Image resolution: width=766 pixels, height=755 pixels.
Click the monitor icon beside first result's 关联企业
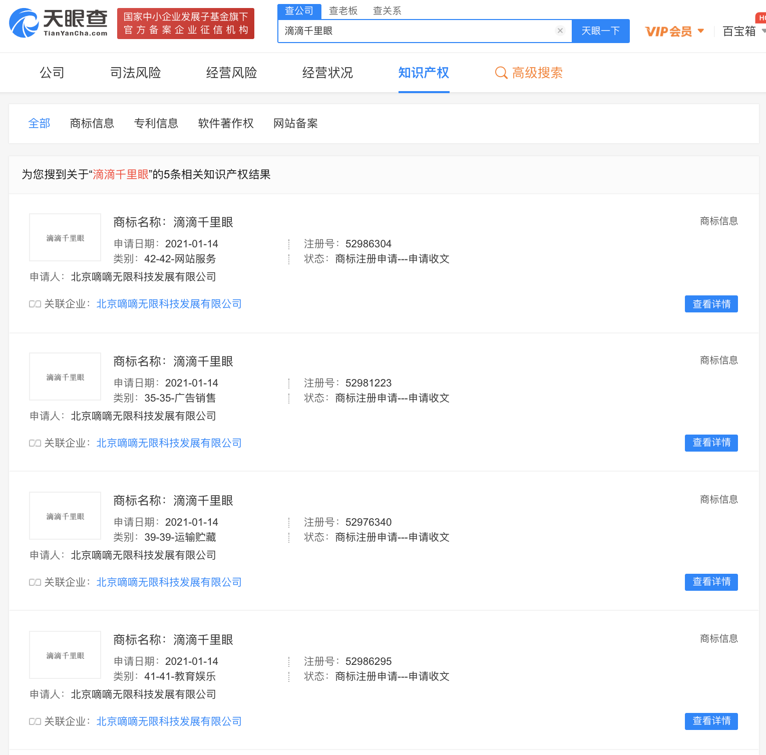[35, 303]
